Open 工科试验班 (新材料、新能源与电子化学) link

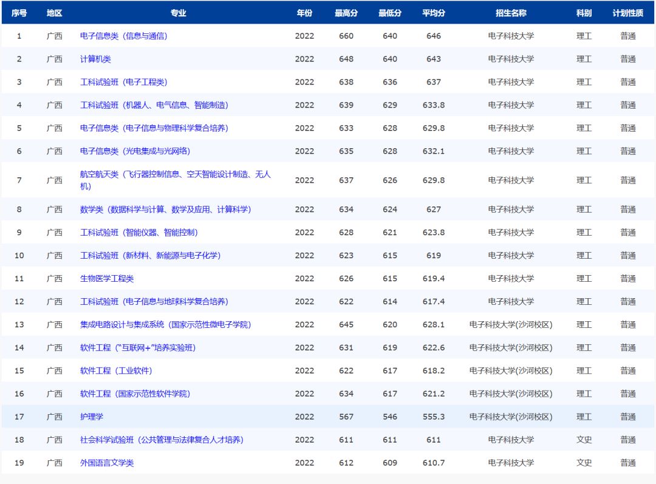(150, 255)
